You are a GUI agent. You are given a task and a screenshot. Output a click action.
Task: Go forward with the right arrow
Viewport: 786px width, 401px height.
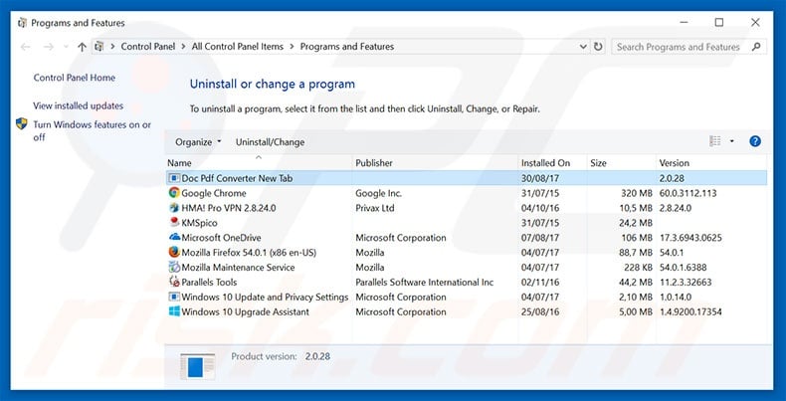(49, 47)
